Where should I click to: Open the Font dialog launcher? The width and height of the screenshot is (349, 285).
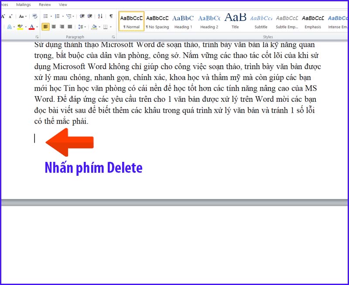point(37,37)
